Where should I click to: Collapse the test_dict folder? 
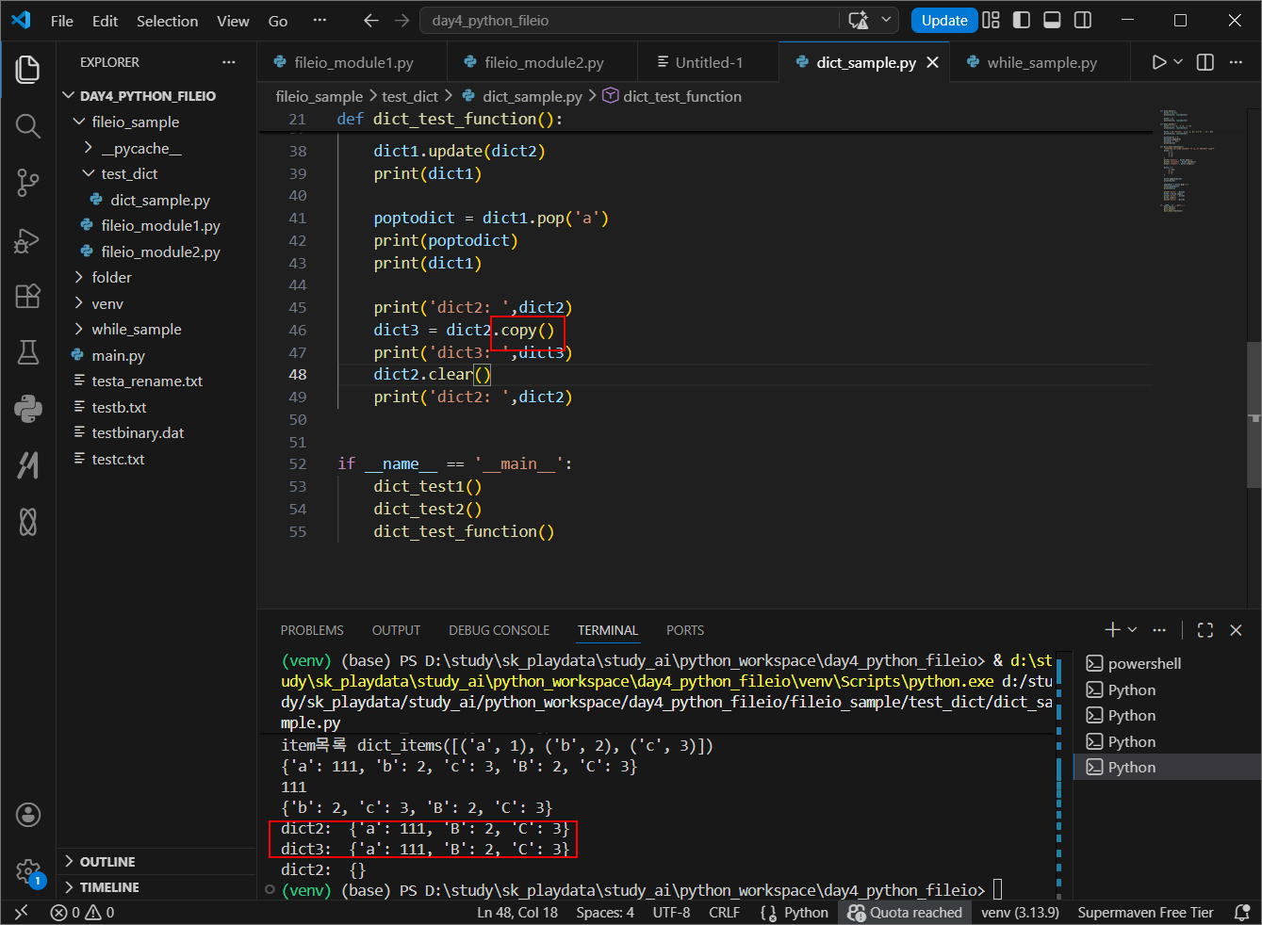(x=89, y=173)
